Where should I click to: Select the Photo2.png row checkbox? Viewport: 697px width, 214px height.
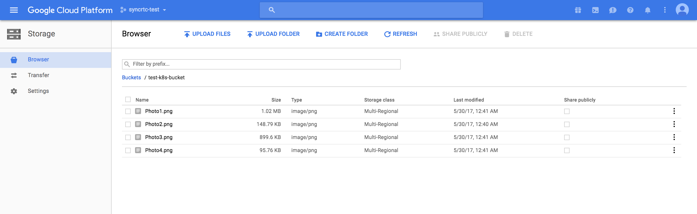[128, 124]
